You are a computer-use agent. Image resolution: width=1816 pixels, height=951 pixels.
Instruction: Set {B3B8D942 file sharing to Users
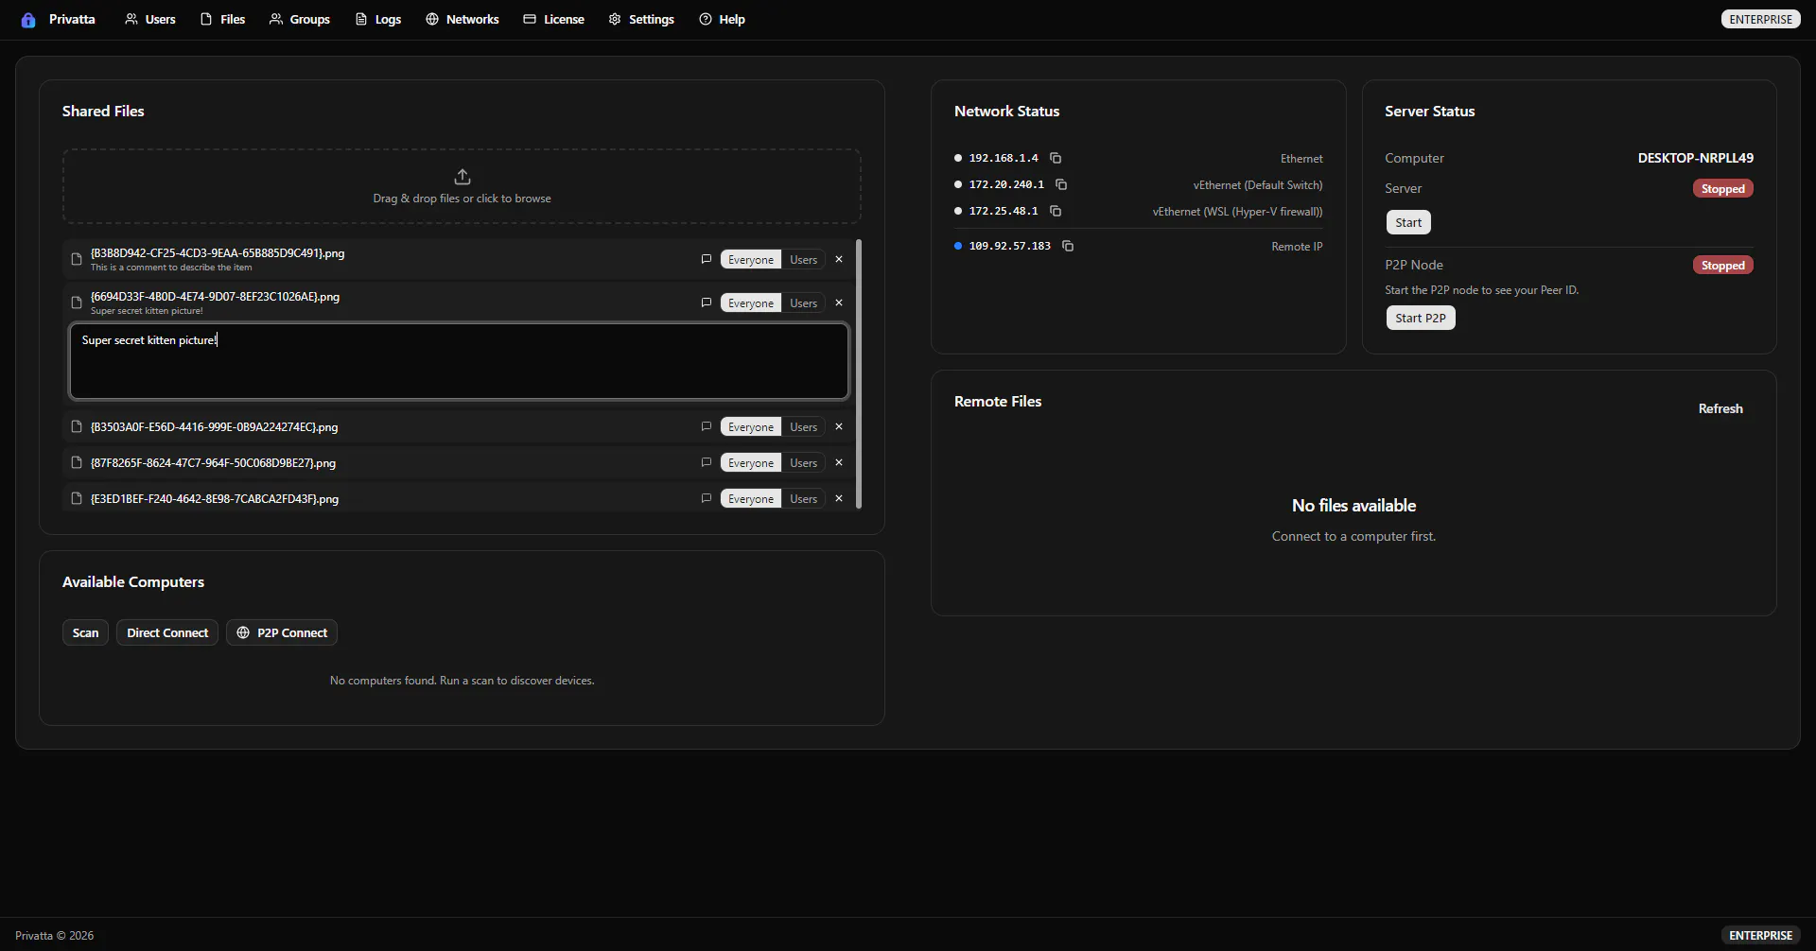pyautogui.click(x=804, y=259)
